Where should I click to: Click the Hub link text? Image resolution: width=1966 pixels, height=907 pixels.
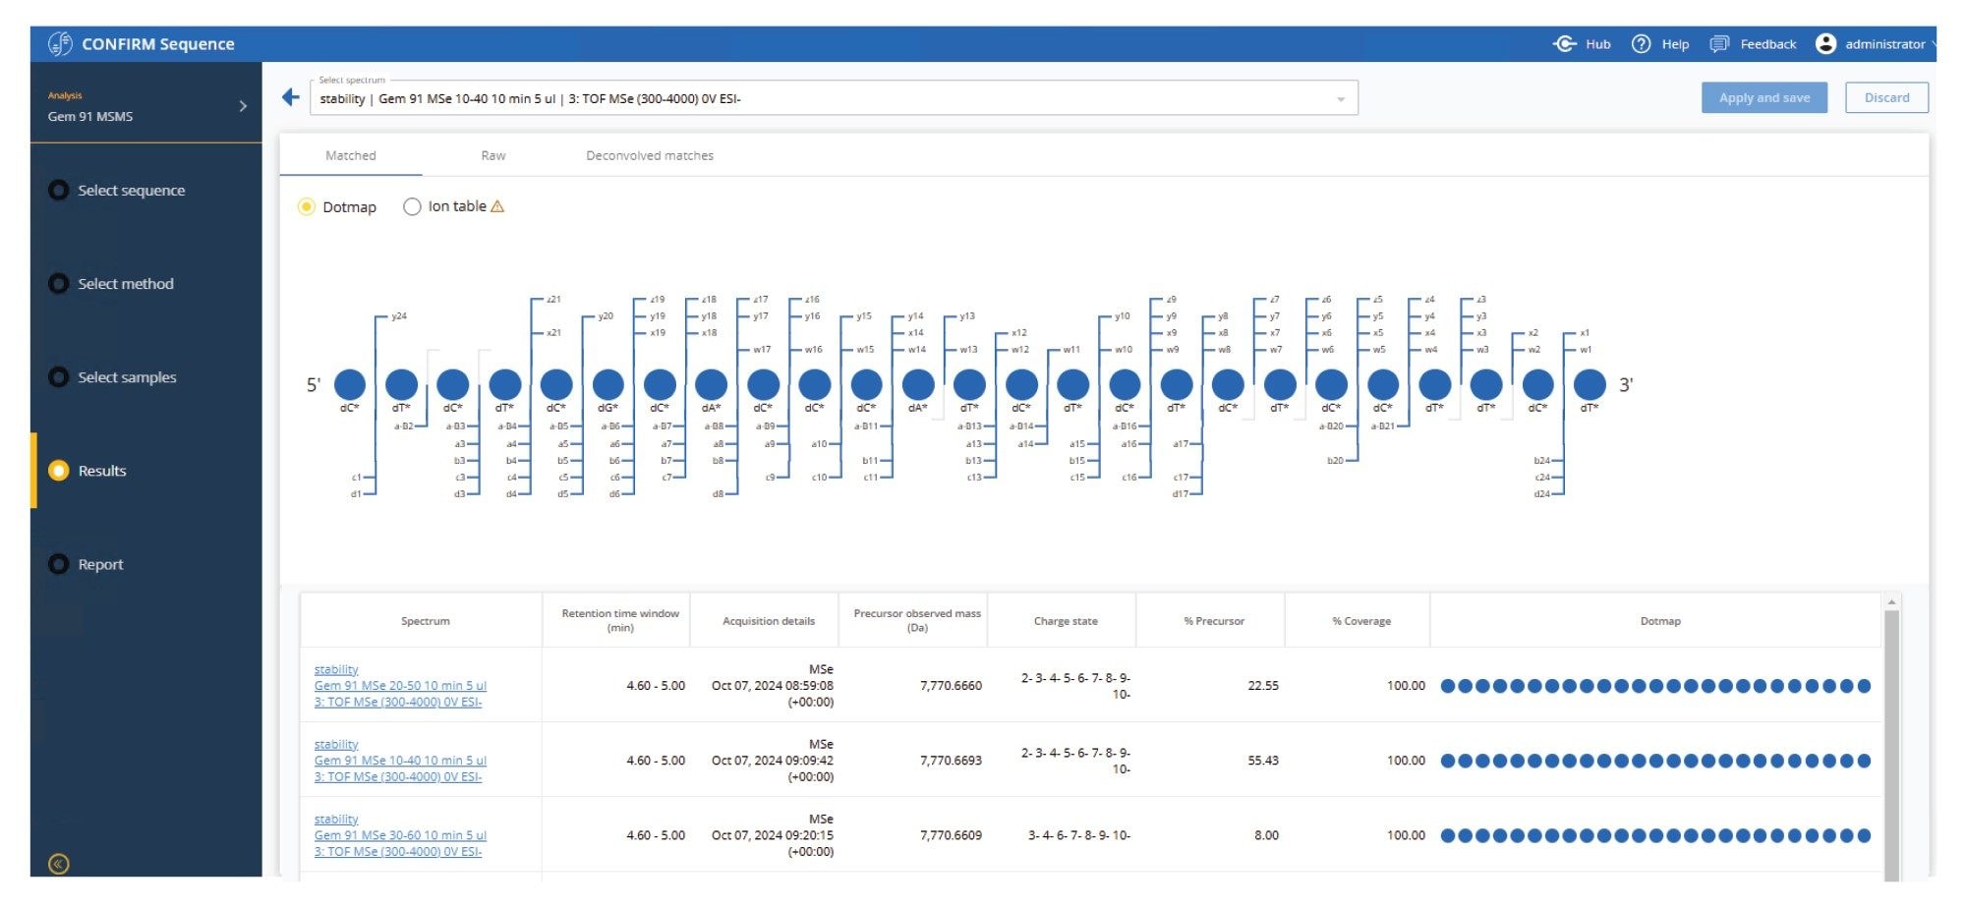click(x=1598, y=44)
